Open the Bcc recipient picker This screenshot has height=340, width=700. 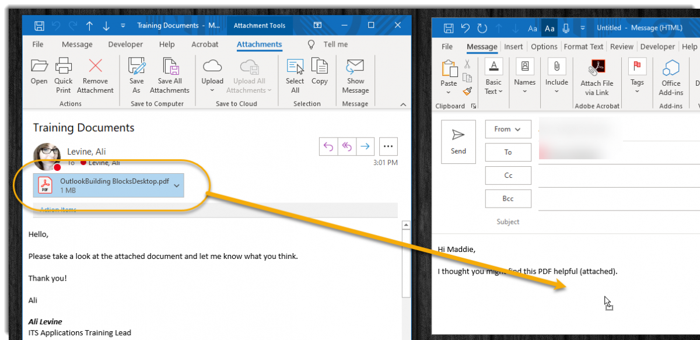pos(508,198)
